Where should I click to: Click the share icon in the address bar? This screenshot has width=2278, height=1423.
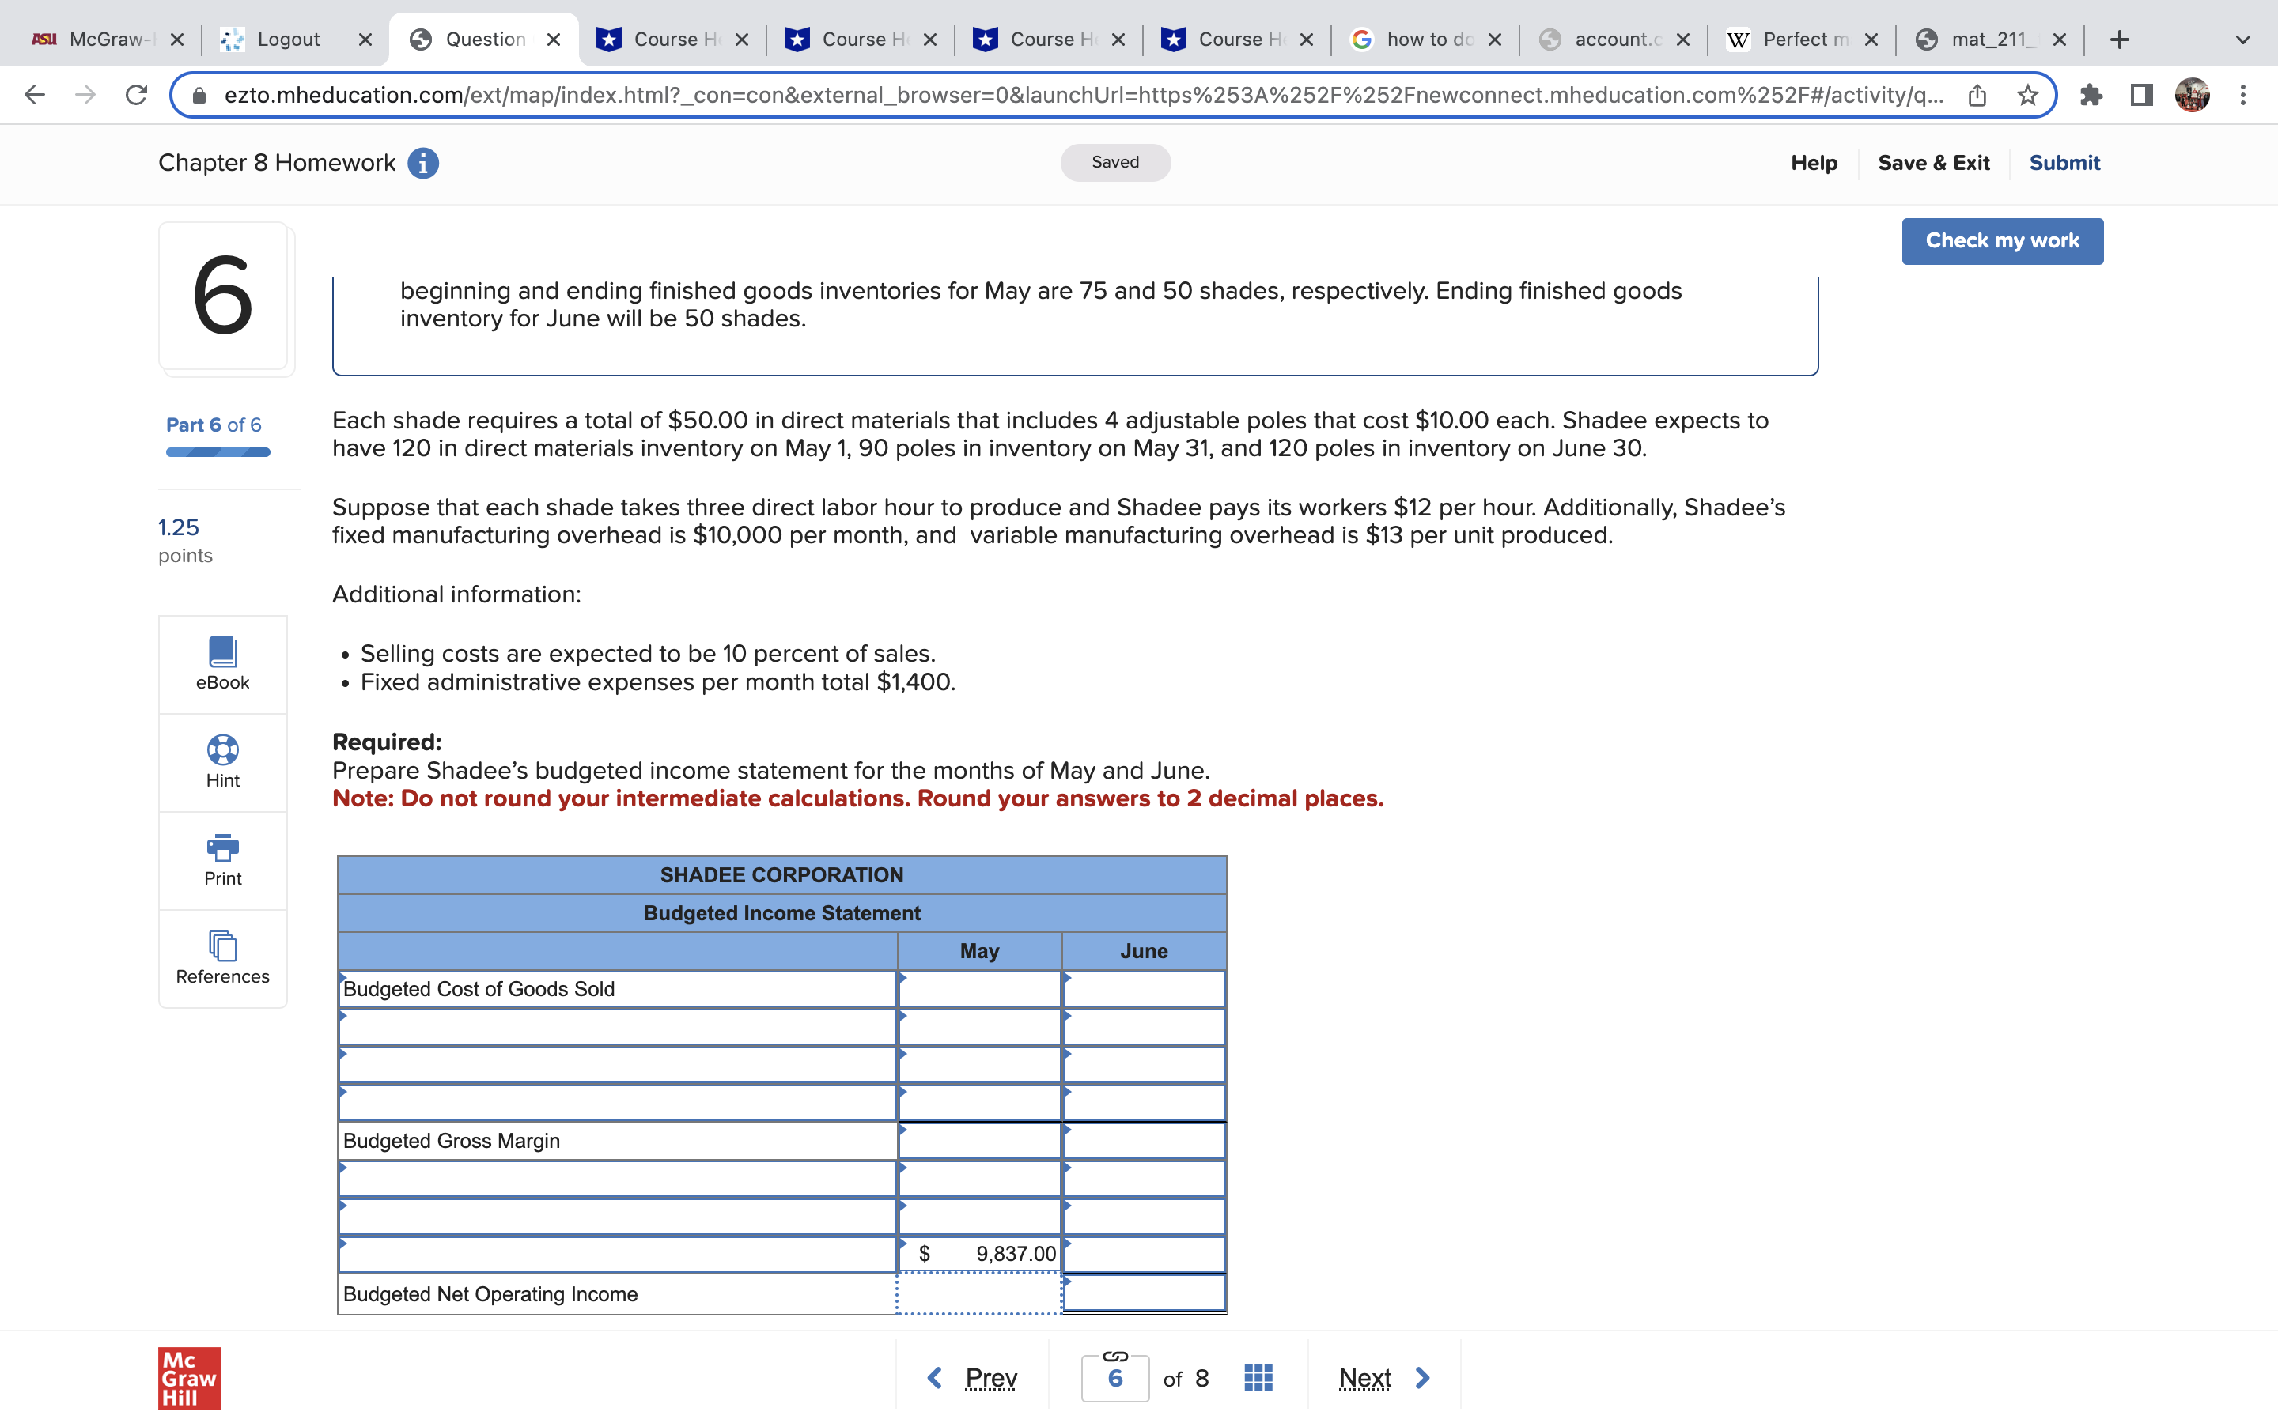click(x=1977, y=94)
